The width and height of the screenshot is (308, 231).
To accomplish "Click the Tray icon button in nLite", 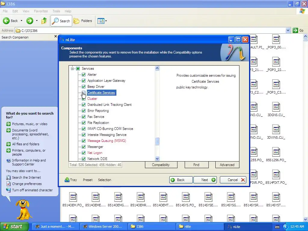I will click(71, 180).
